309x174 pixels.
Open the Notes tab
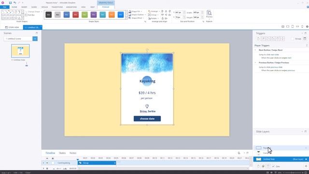pyautogui.click(x=73, y=153)
